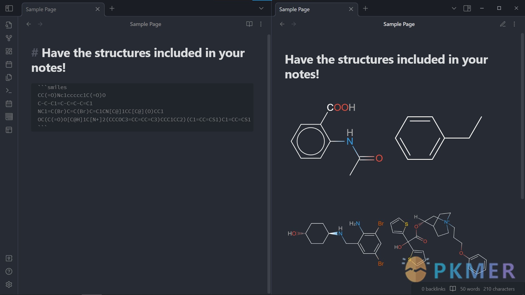Go forward in the left pane
The width and height of the screenshot is (525, 295).
(40, 24)
